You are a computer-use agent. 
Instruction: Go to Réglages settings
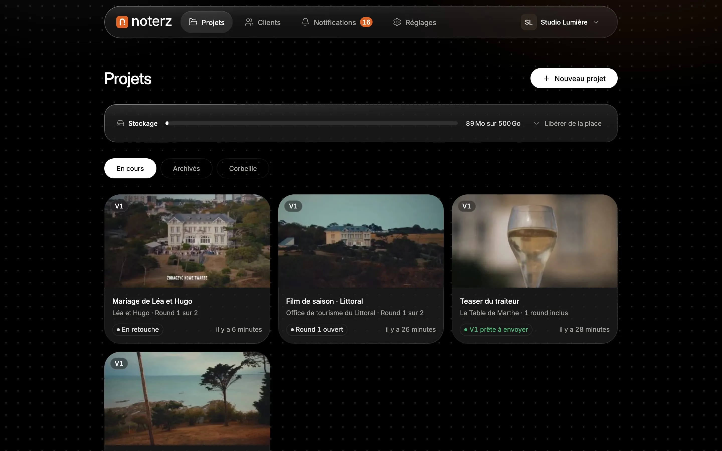[x=414, y=22]
